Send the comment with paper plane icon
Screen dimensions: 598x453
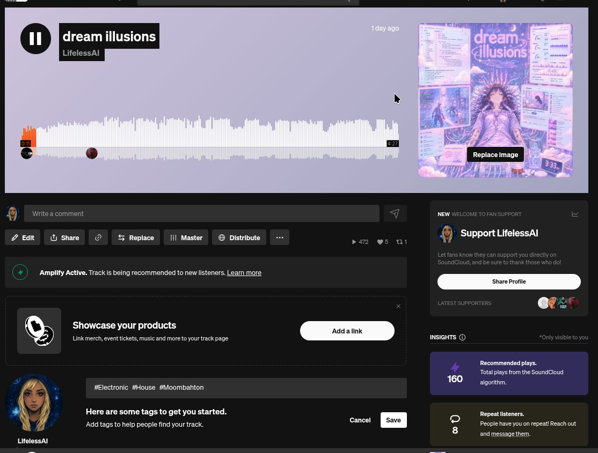click(x=395, y=213)
